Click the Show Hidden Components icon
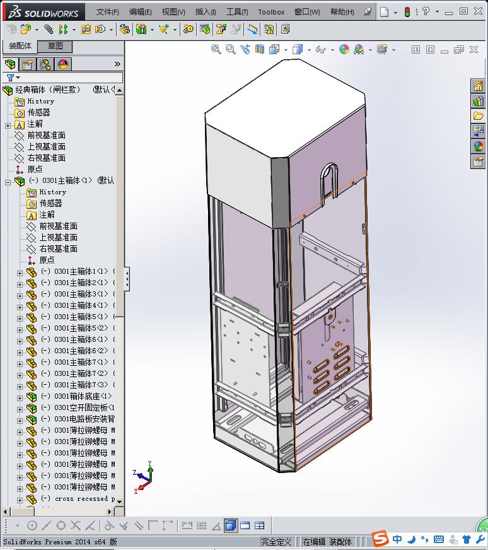Viewport: 488px width, 550px height. (124, 30)
